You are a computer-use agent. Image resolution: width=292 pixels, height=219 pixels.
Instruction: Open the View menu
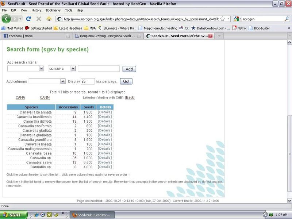coord(24,11)
